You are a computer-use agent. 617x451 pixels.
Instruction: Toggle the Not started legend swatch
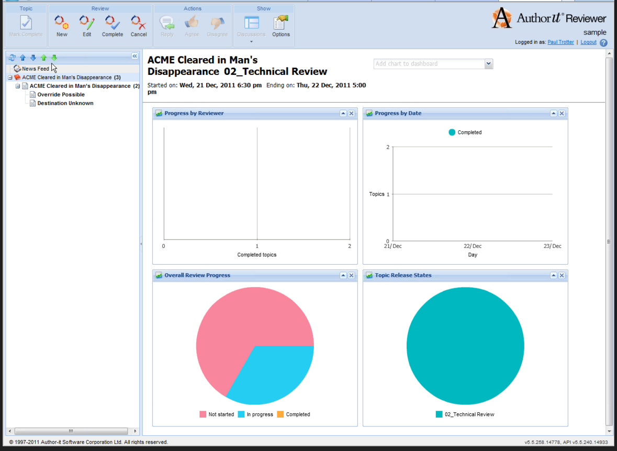pos(203,414)
